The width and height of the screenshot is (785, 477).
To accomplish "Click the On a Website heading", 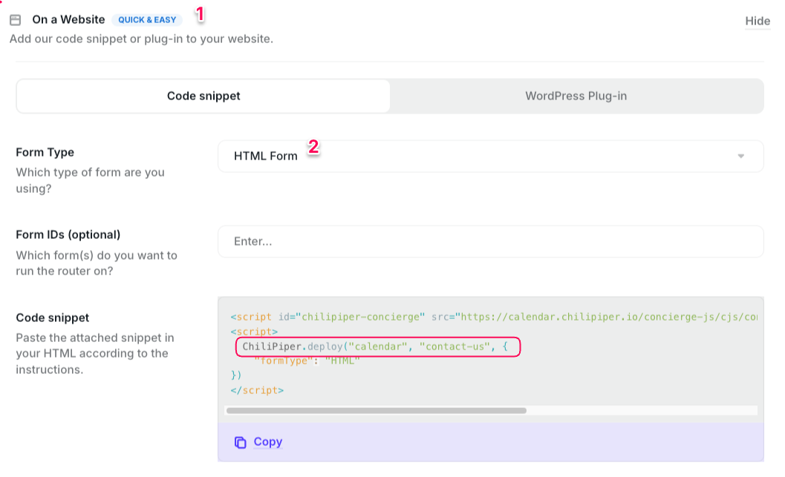I will click(x=68, y=19).
